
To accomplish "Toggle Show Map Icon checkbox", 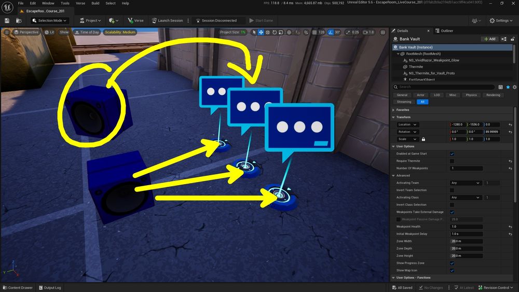I will (x=452, y=271).
